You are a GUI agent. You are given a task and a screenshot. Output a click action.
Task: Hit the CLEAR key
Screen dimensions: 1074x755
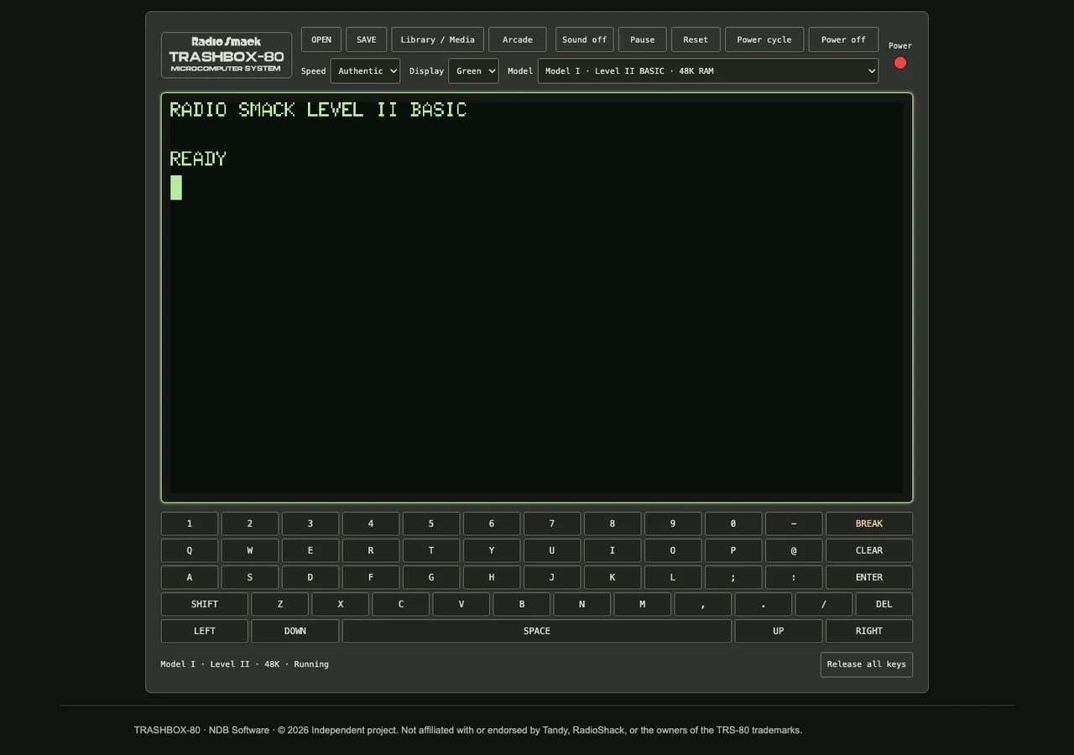(869, 550)
